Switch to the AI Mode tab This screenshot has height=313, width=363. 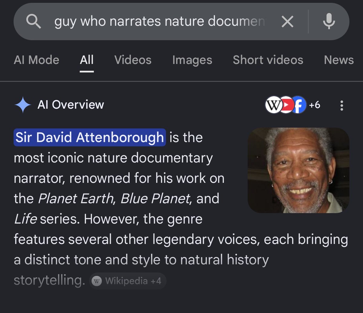[x=37, y=60]
